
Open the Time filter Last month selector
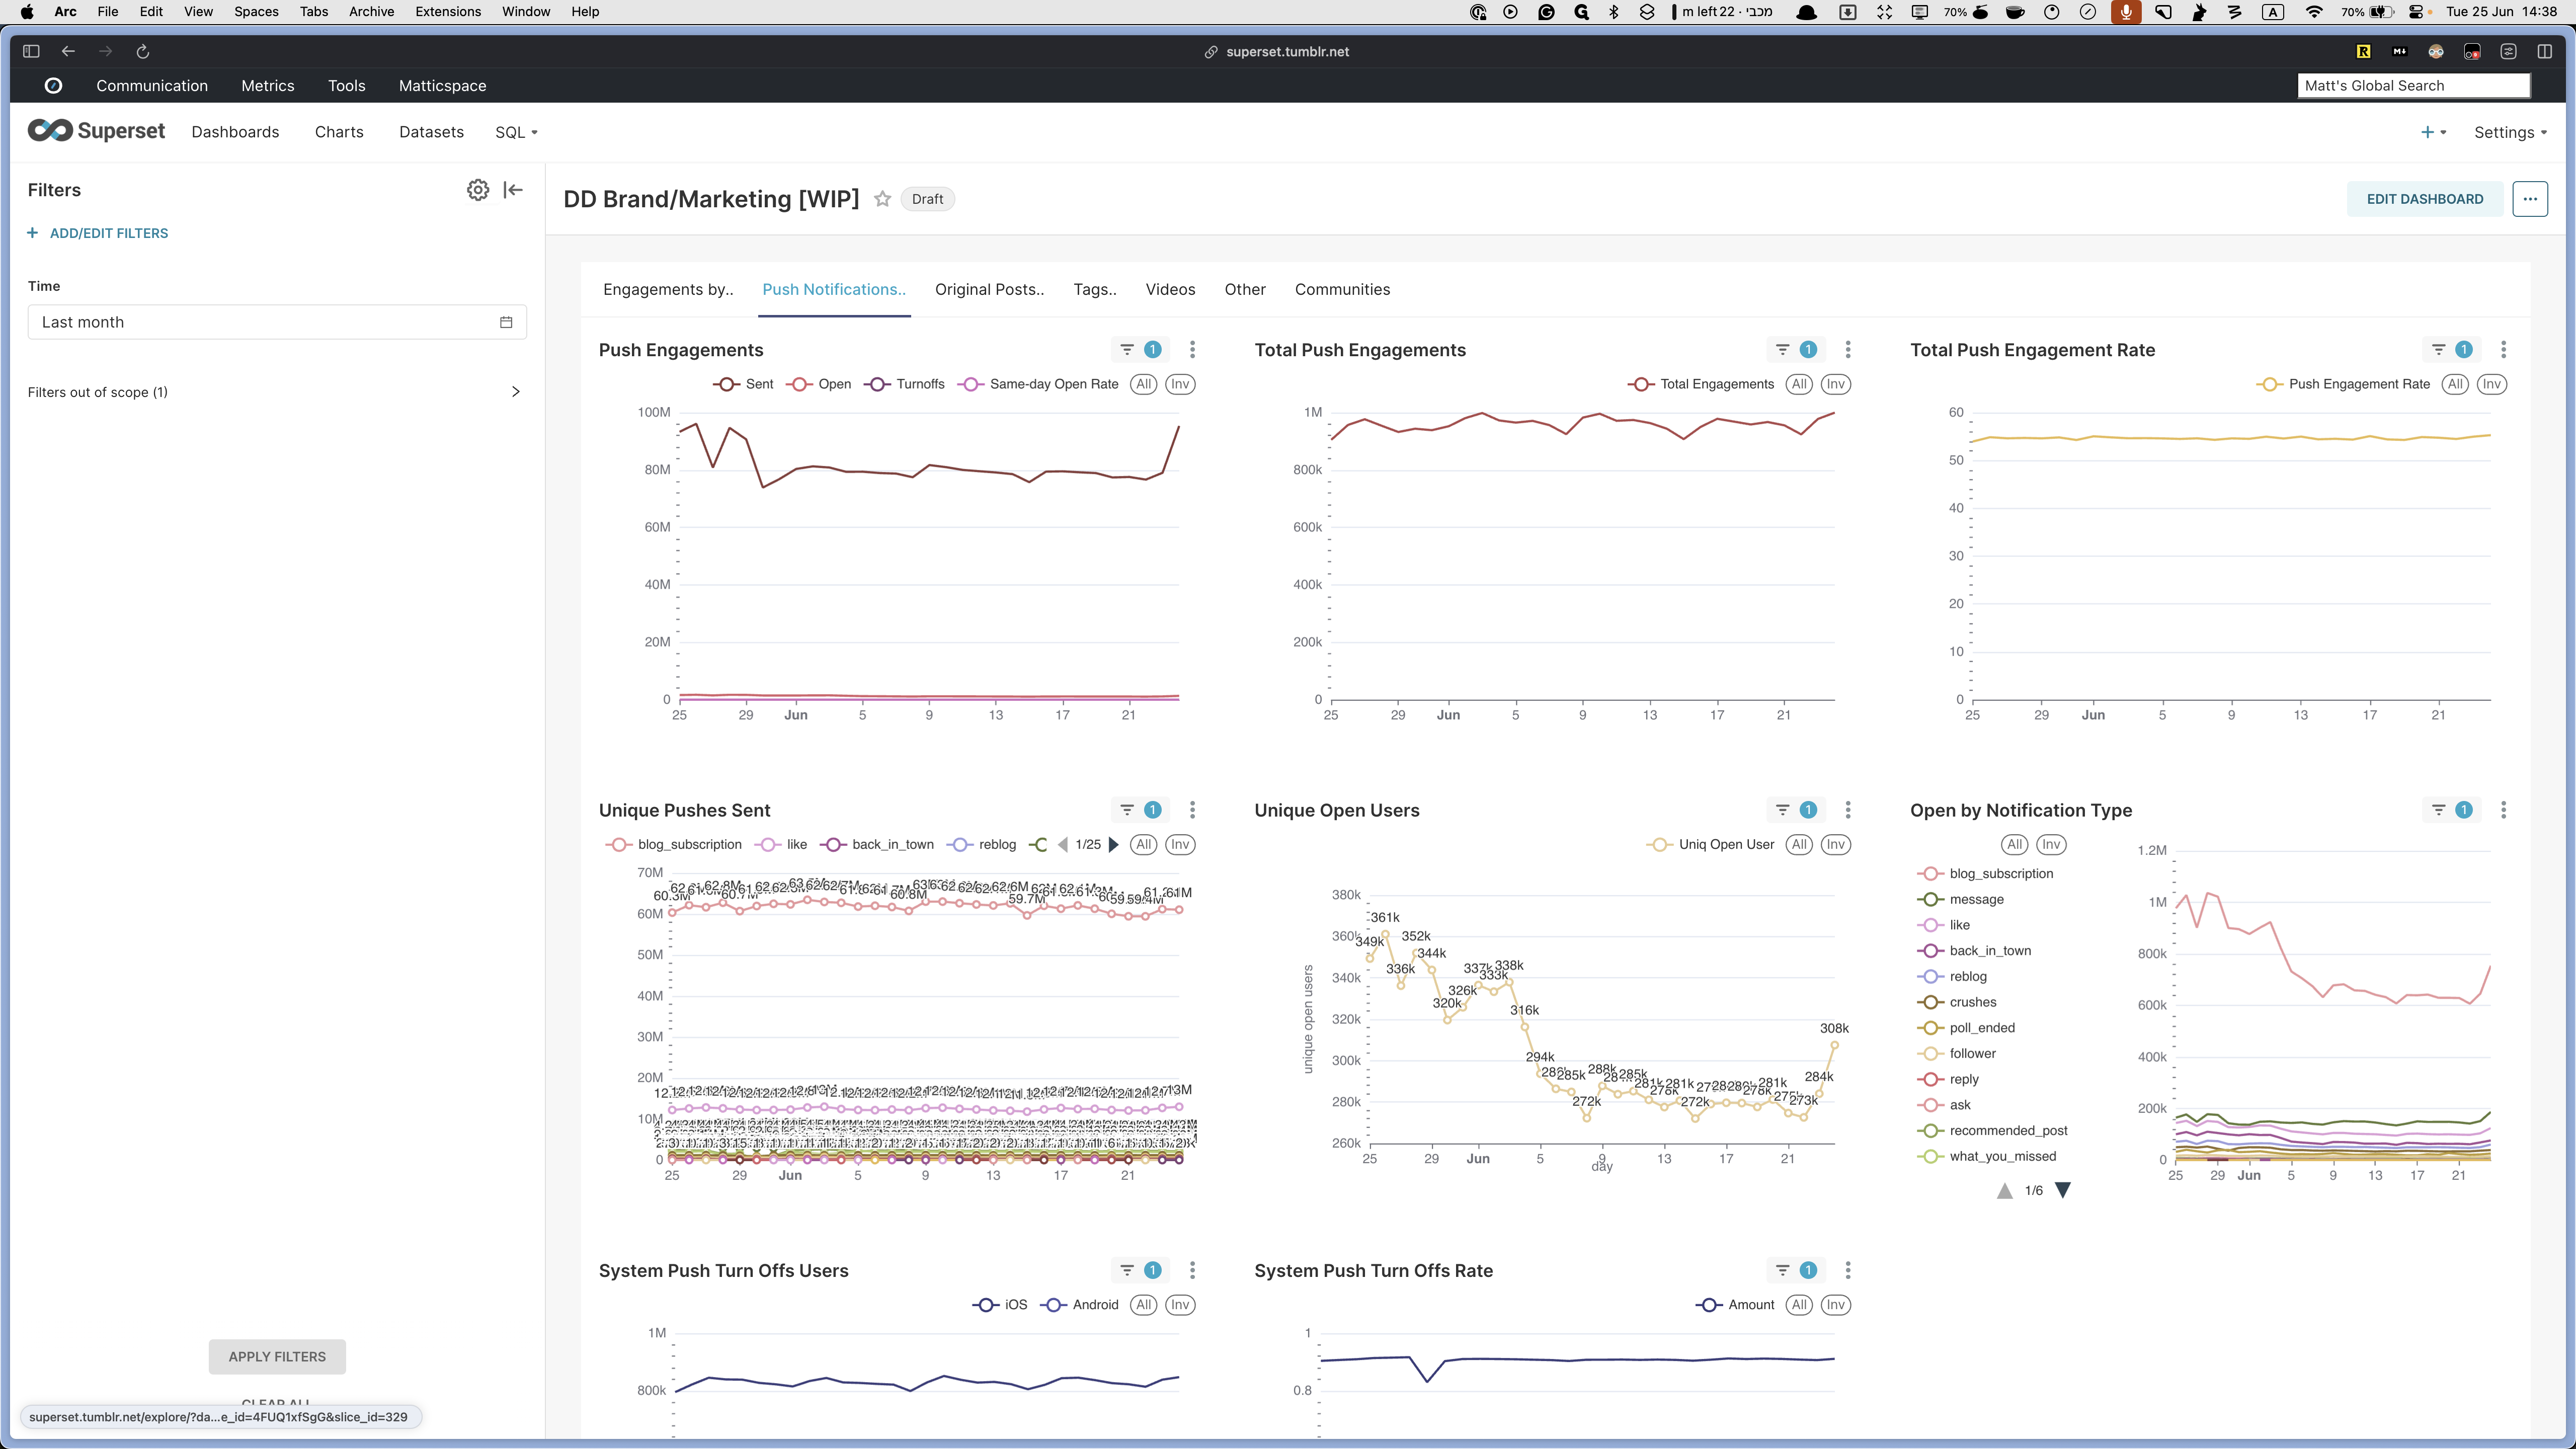[x=277, y=322]
